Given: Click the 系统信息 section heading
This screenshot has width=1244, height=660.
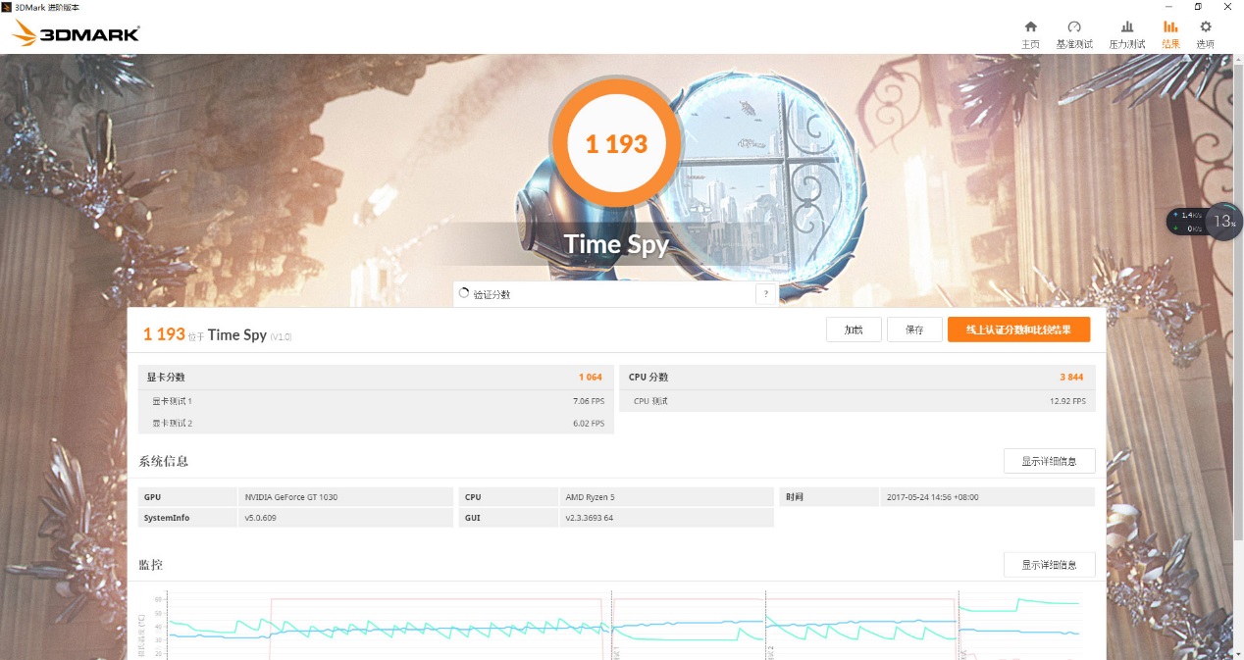Looking at the screenshot, I should click(x=164, y=461).
